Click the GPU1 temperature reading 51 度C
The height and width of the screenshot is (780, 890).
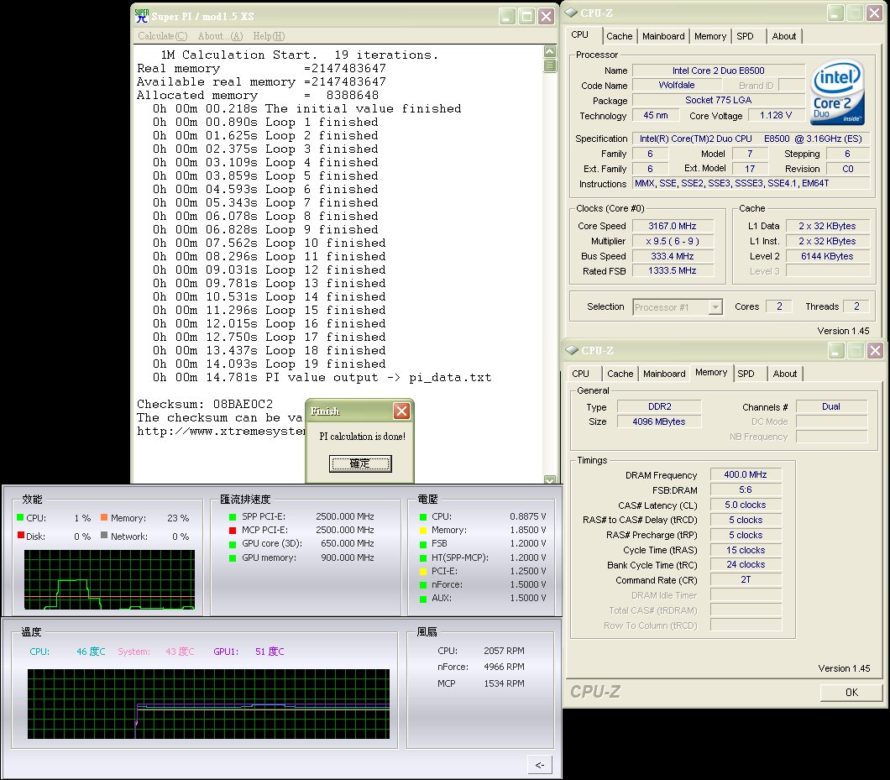[x=270, y=652]
